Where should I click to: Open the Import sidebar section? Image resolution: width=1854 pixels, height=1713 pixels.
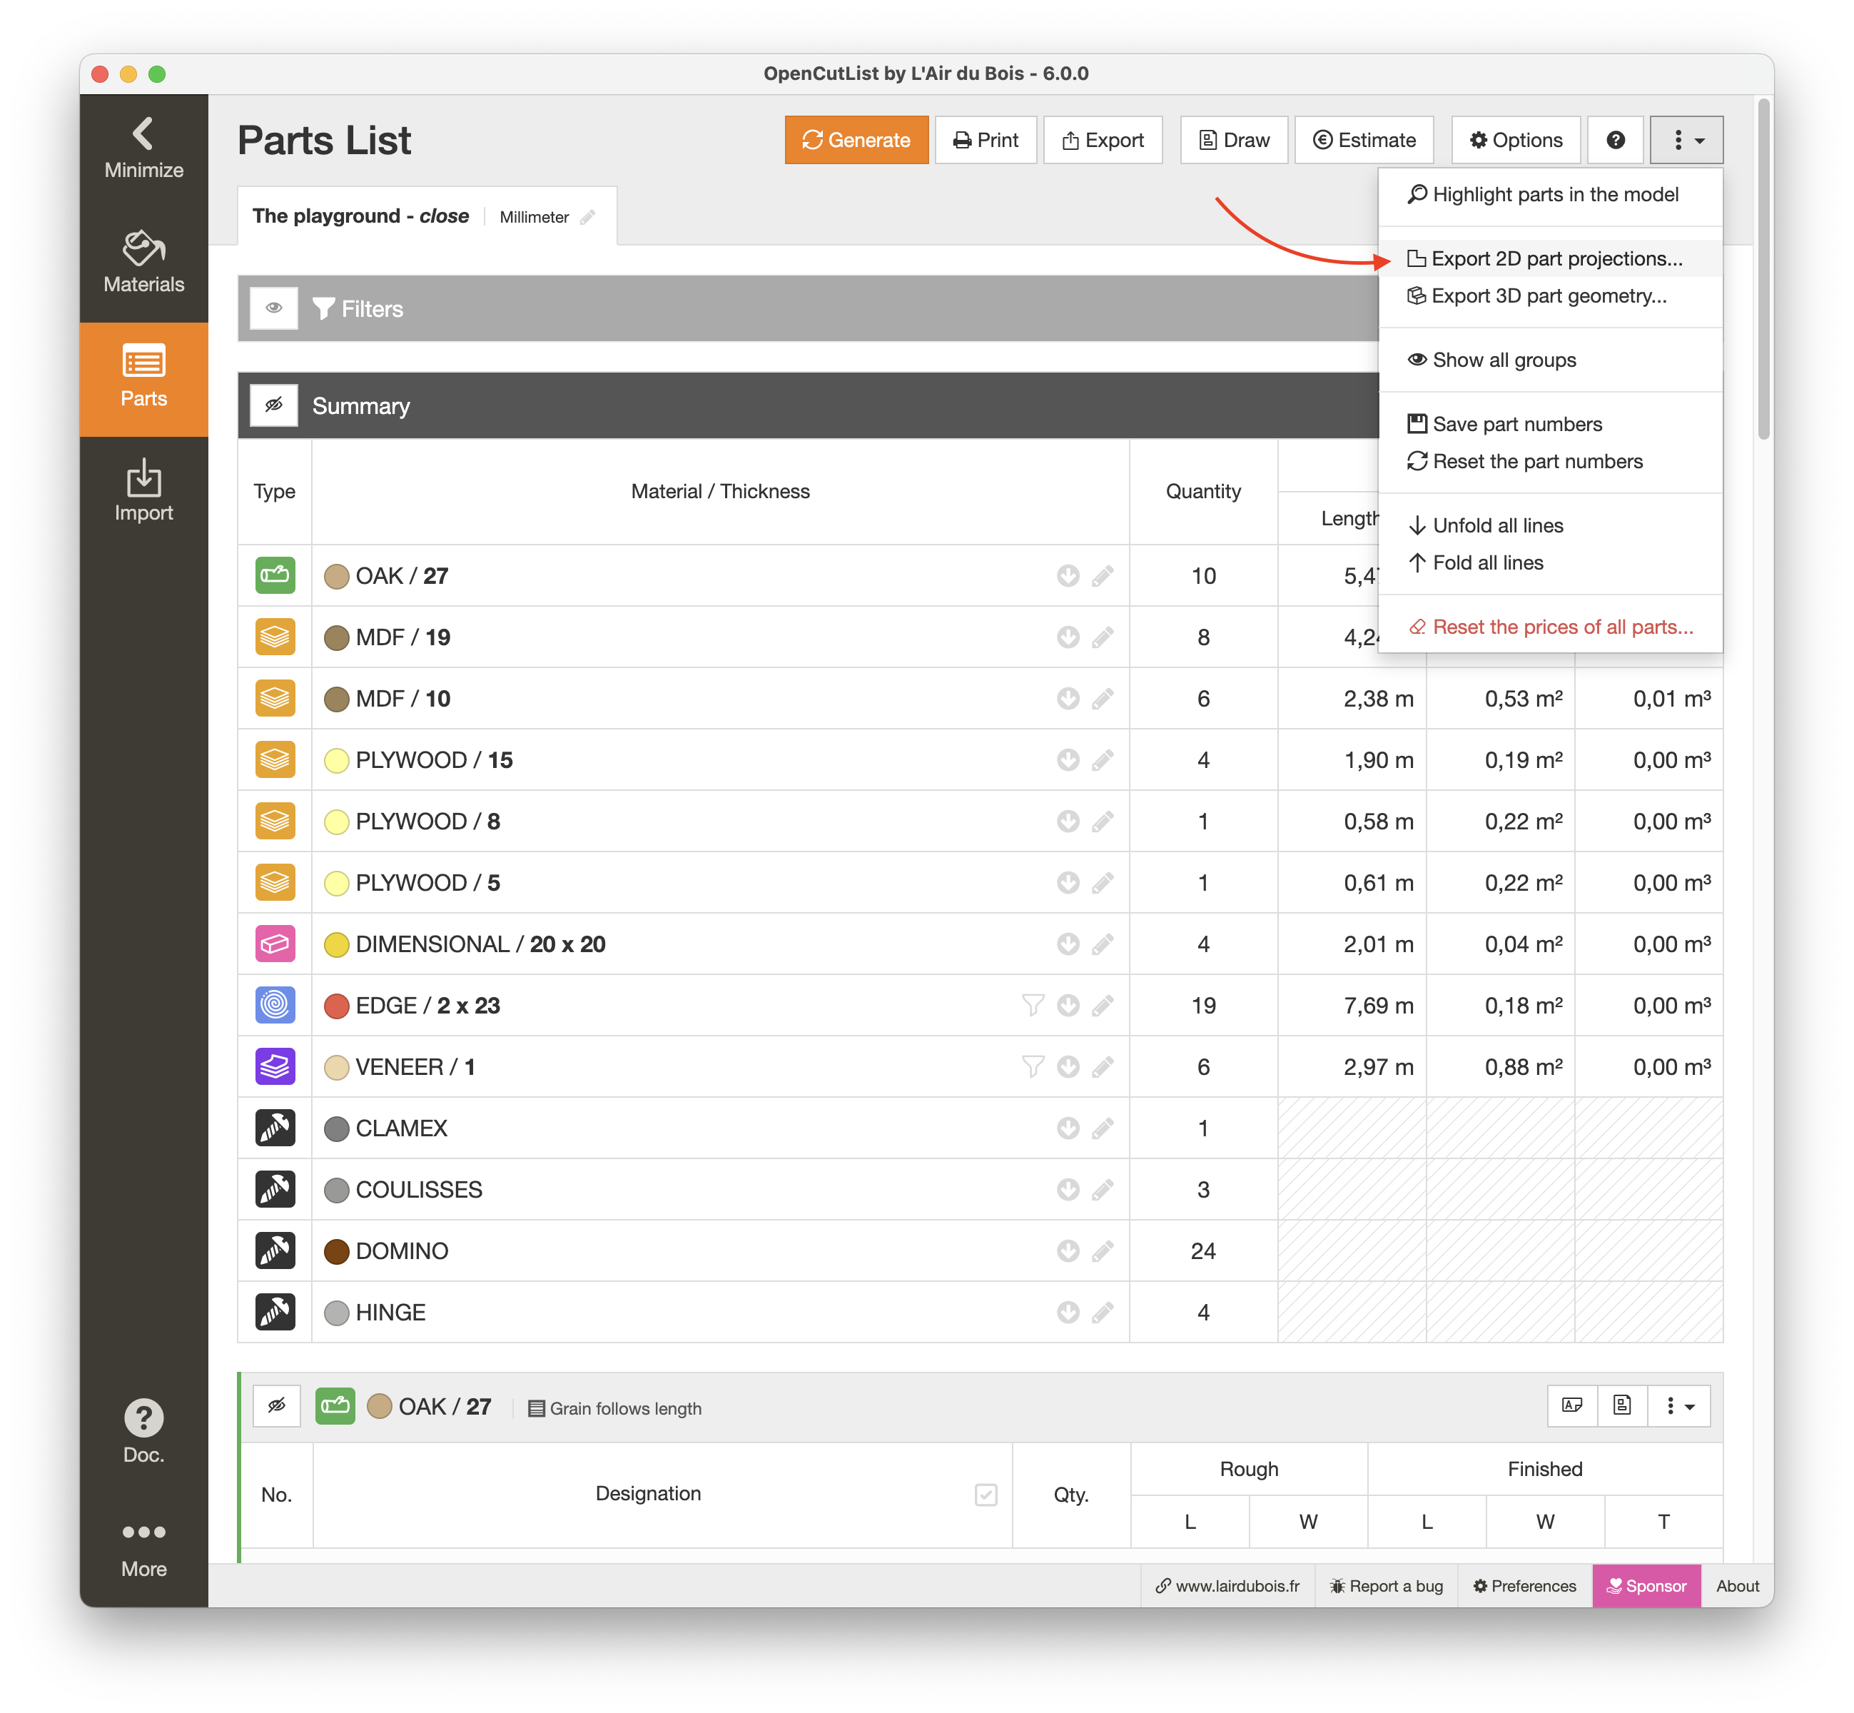point(143,491)
